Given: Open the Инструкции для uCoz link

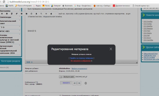Looking at the screenshot, I should (x=151, y=59).
